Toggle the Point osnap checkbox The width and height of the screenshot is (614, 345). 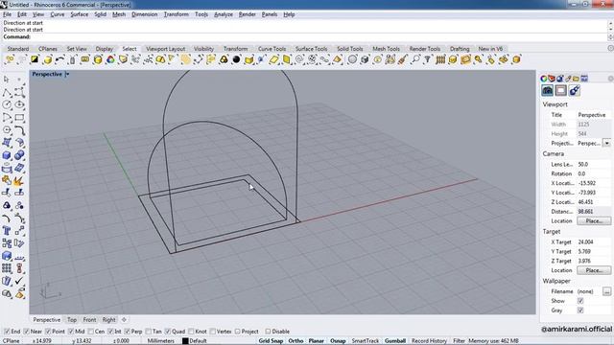48,332
